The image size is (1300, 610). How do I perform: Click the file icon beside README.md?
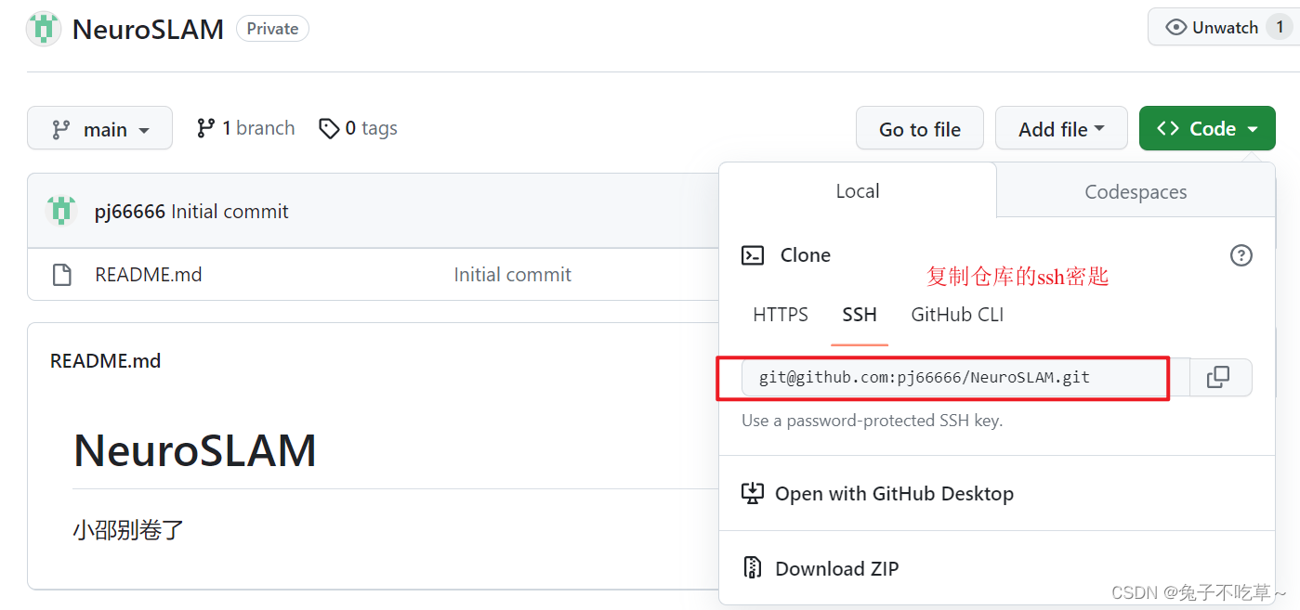tap(61, 274)
